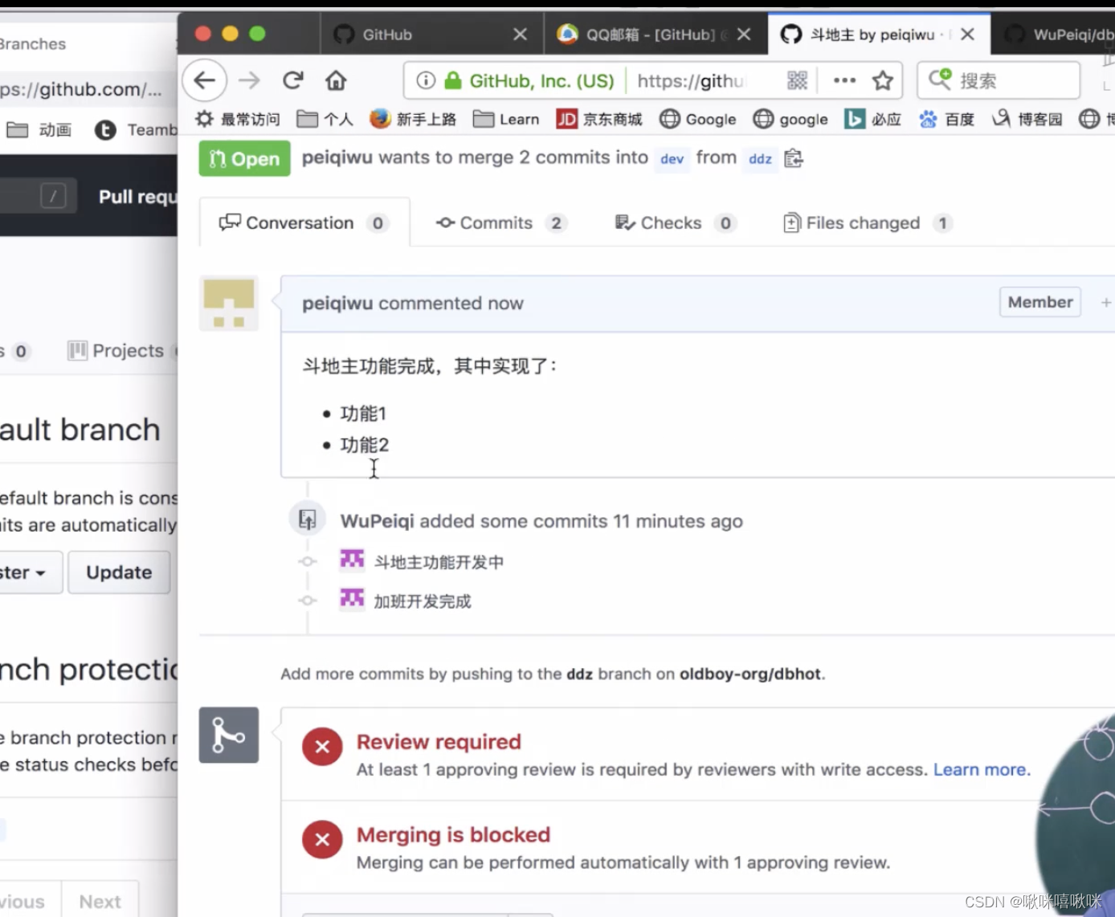Click the avatar next to 加班开发完成 commit
The width and height of the screenshot is (1115, 917).
[x=352, y=599]
